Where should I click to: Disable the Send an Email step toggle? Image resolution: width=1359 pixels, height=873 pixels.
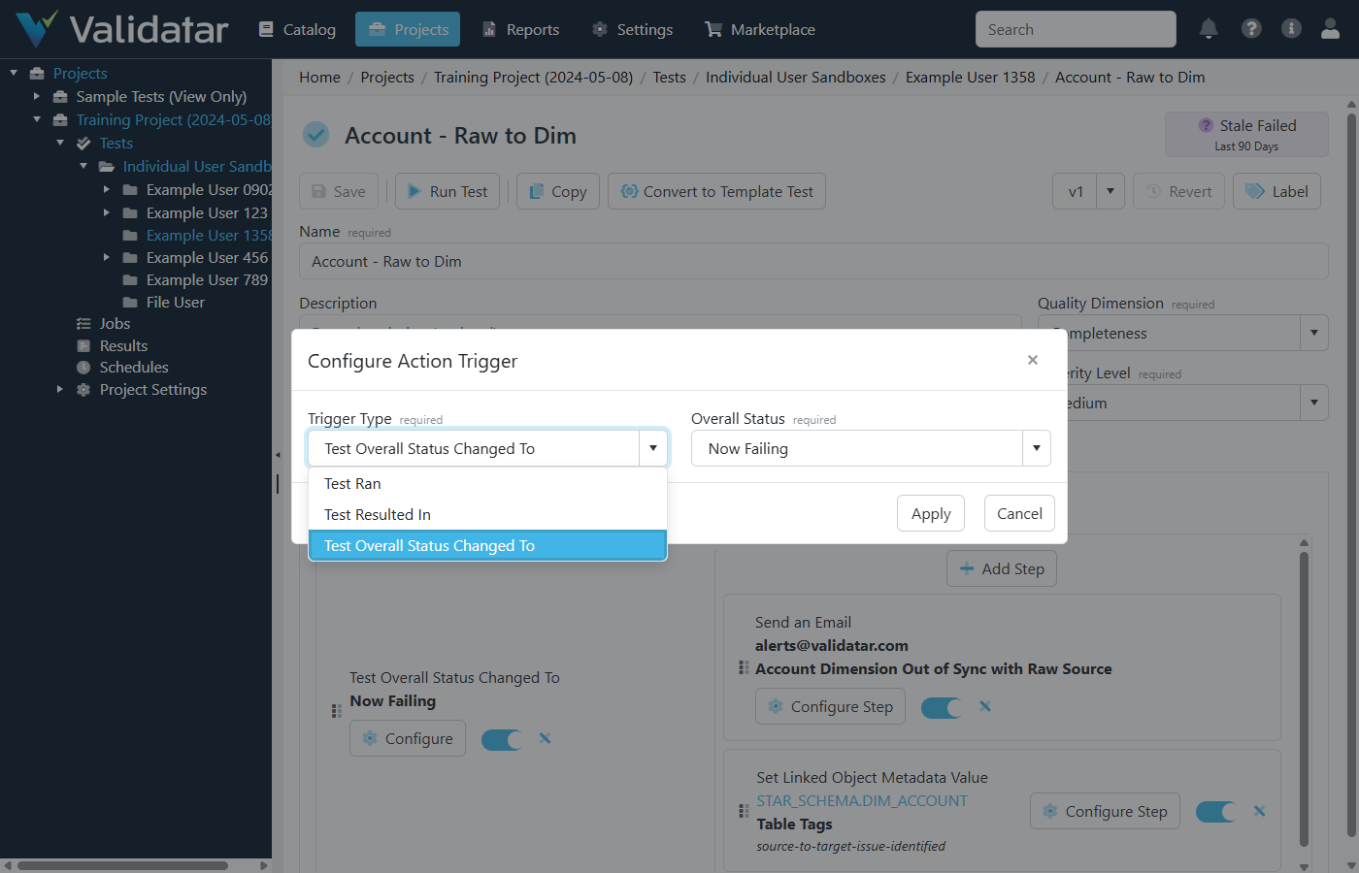[x=941, y=706]
